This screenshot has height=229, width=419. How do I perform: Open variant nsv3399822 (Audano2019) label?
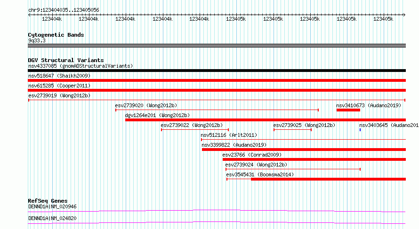tap(234, 145)
